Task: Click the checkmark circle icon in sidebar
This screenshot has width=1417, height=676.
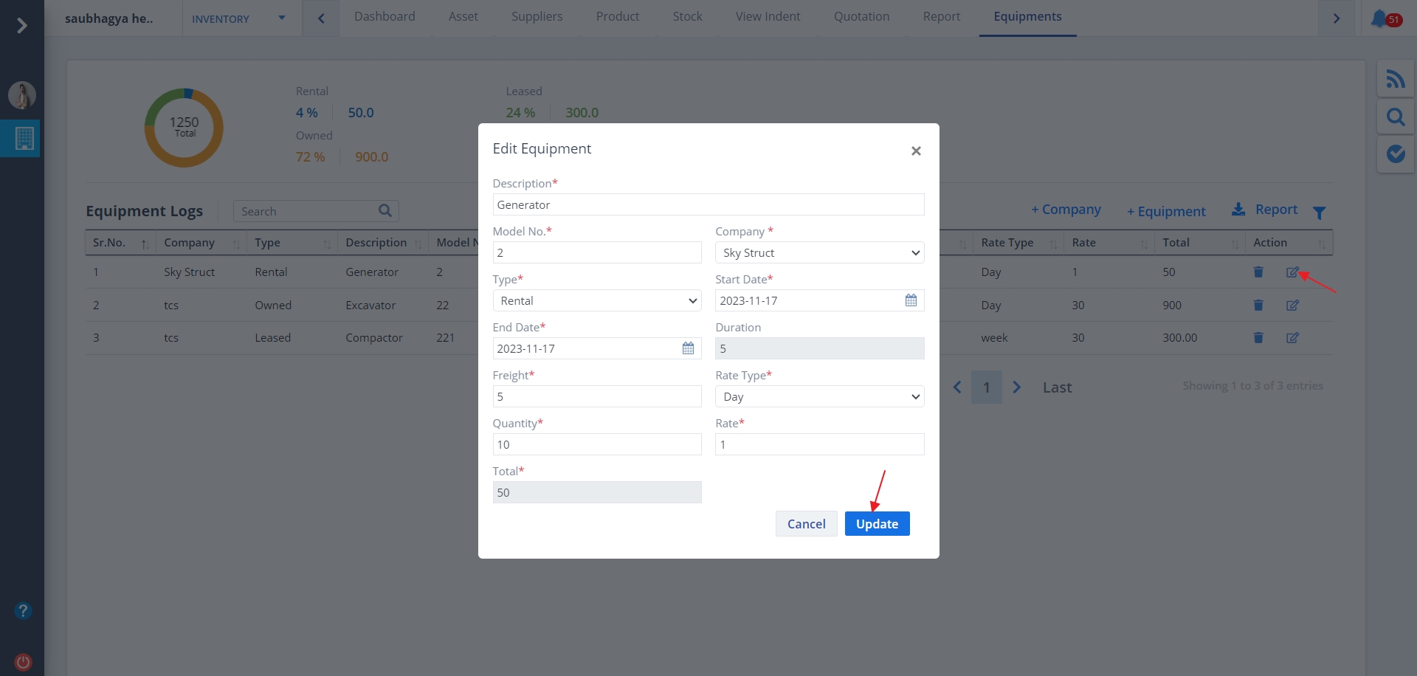Action: click(1395, 154)
